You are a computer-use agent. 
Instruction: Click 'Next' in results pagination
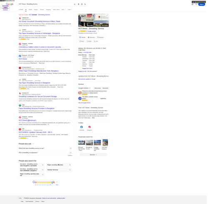point(57,185)
